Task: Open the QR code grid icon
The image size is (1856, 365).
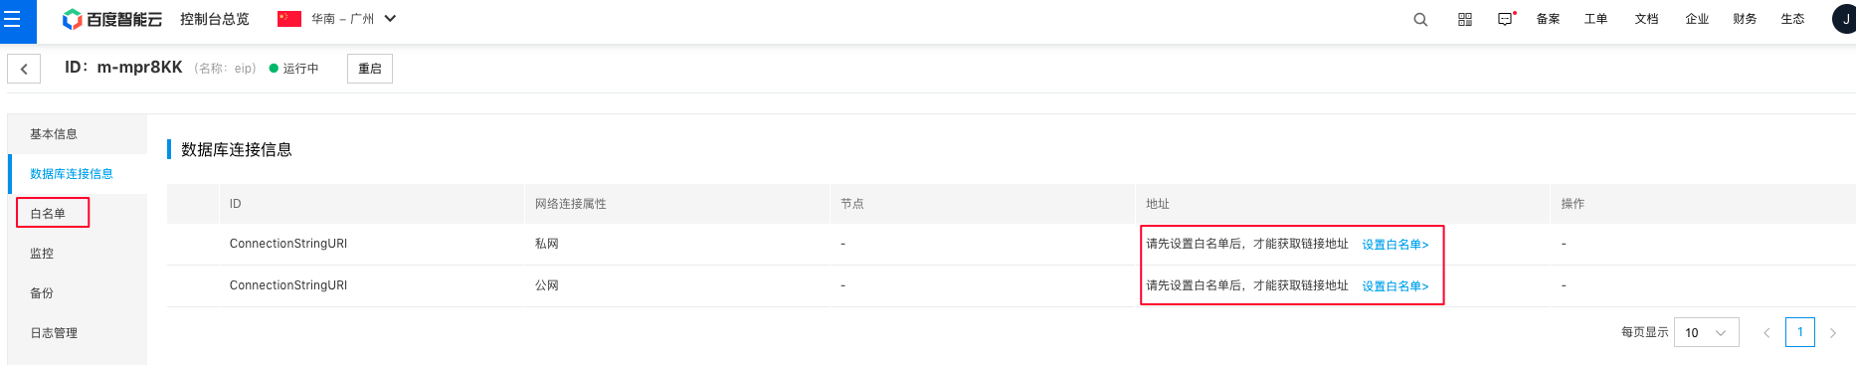Action: [x=1465, y=19]
